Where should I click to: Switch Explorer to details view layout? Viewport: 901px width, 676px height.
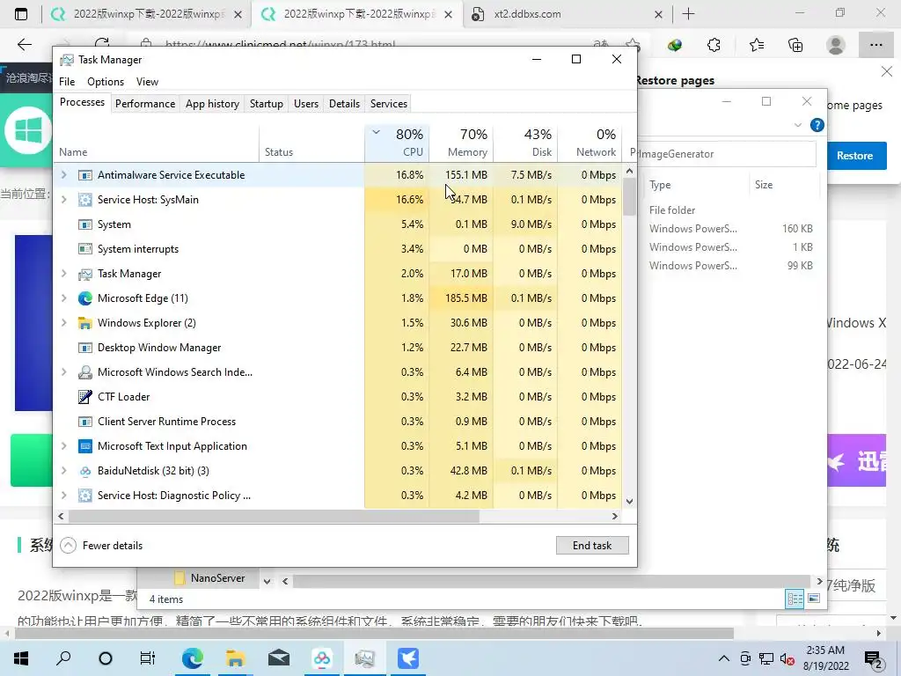[x=795, y=599]
